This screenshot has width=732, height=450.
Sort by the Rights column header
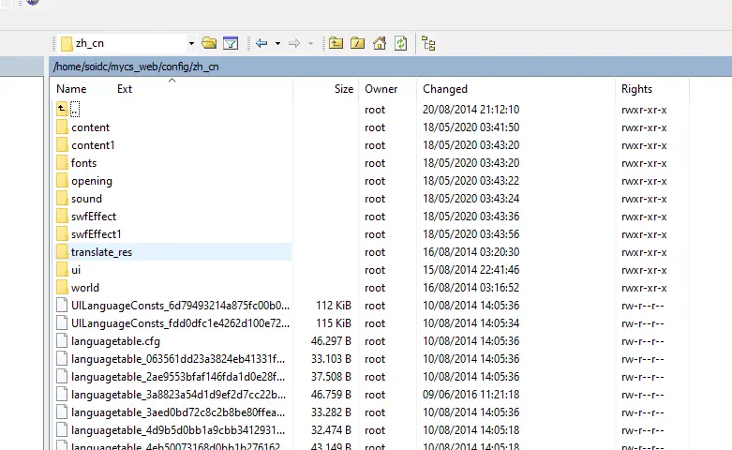(x=636, y=89)
